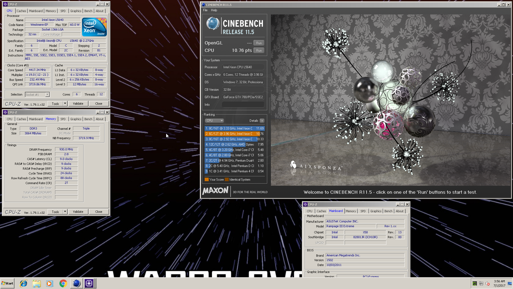513x289 pixels.
Task: Switch to SPD tab in Memory CPU-Z window
Action: 63,119
